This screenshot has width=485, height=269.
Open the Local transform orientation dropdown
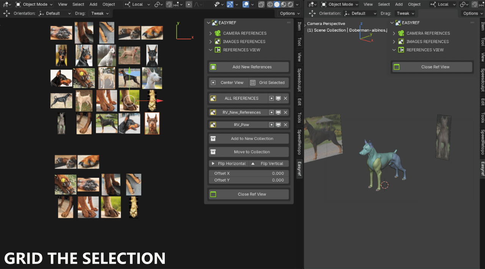click(137, 4)
